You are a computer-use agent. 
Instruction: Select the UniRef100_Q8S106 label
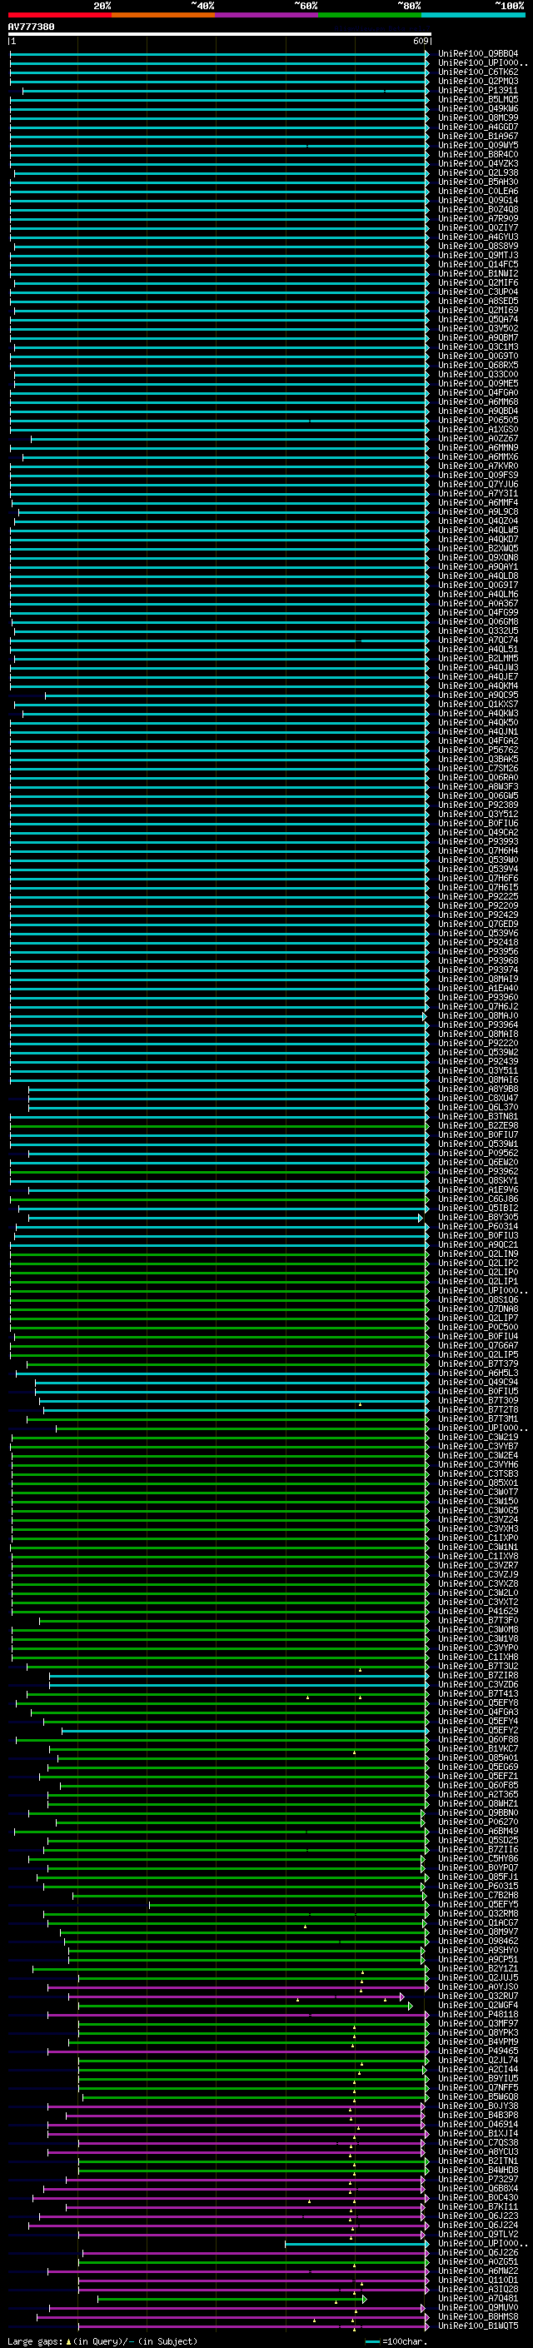(478, 1300)
